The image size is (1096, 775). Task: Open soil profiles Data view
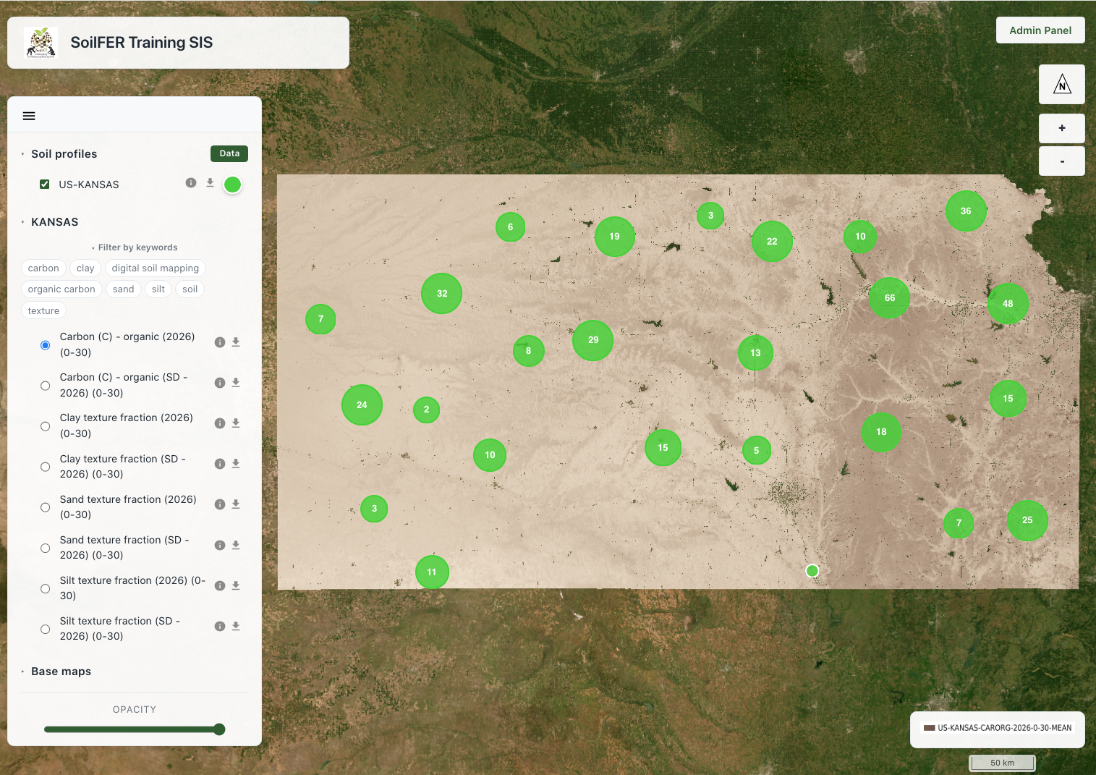coord(229,153)
